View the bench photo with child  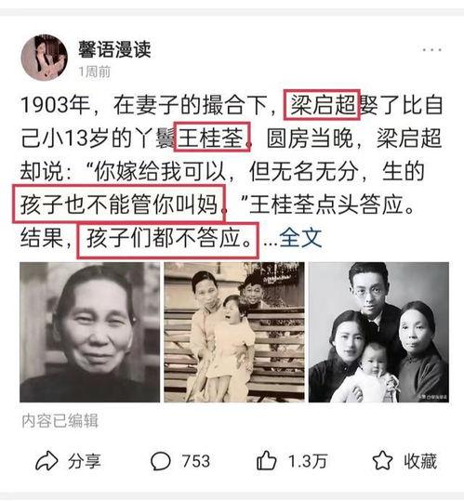click(x=234, y=332)
